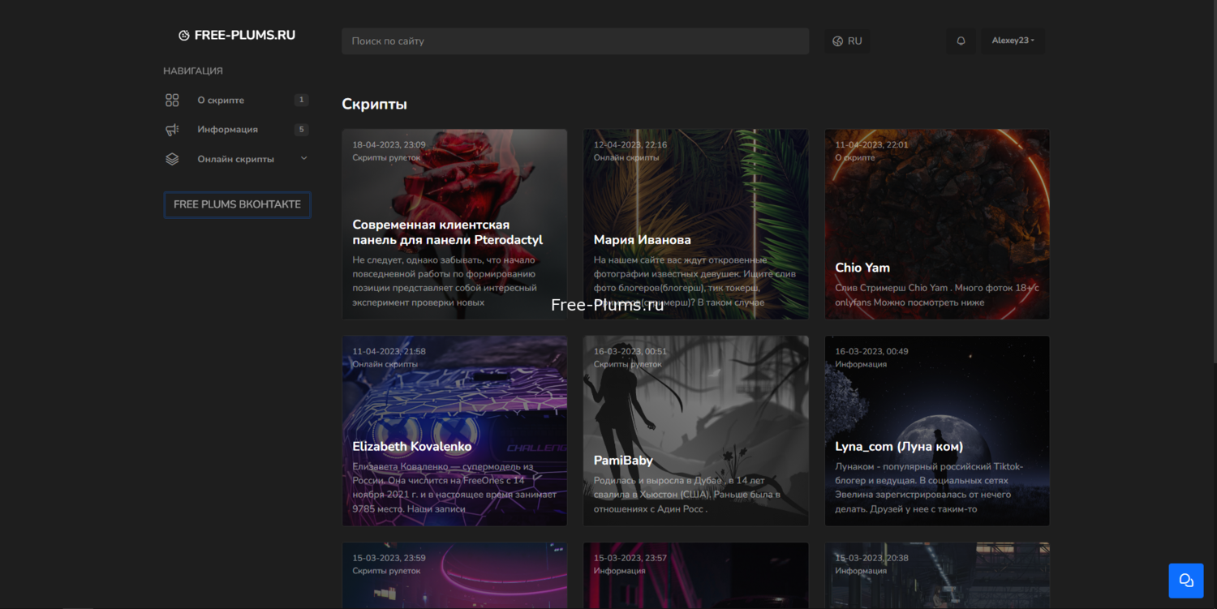Click the Chio Yam description about Стримерш
Screen dimensions: 1217x609
[x=937, y=295]
